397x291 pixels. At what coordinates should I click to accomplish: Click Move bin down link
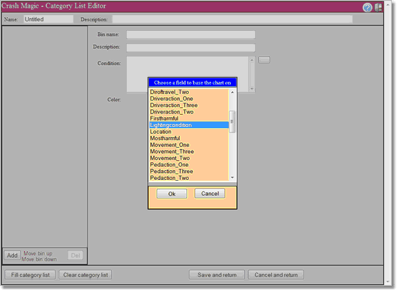[x=39, y=259]
